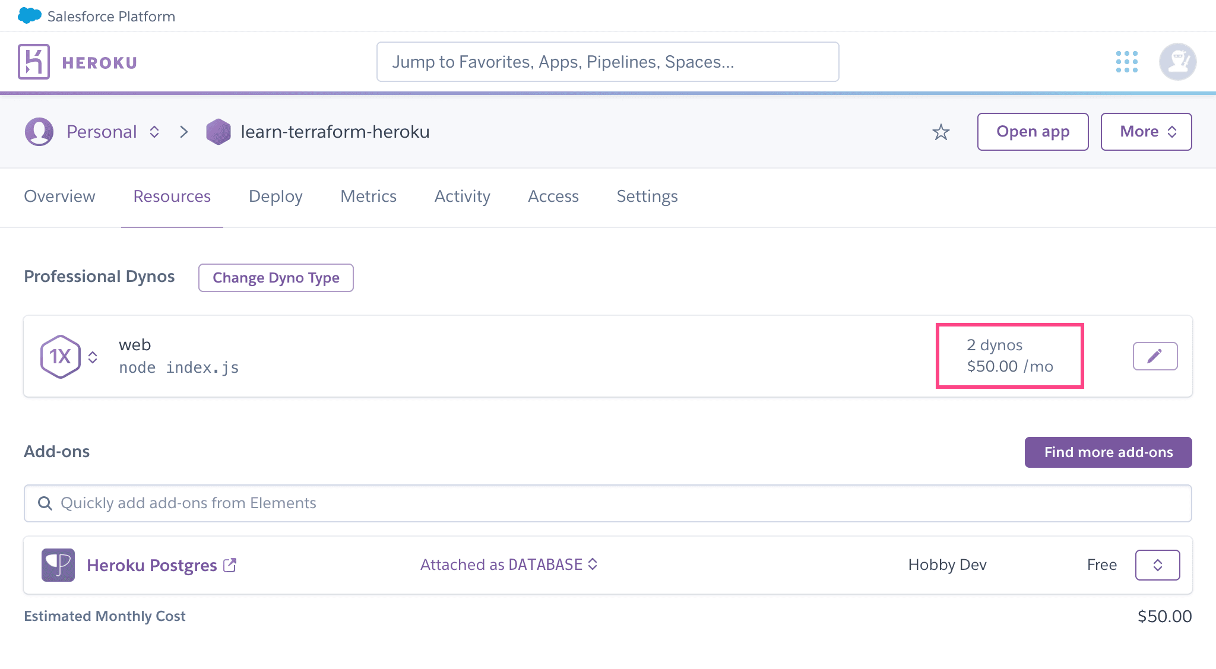Click the Find more add-ons button
Image resolution: width=1216 pixels, height=669 pixels.
pyautogui.click(x=1108, y=451)
